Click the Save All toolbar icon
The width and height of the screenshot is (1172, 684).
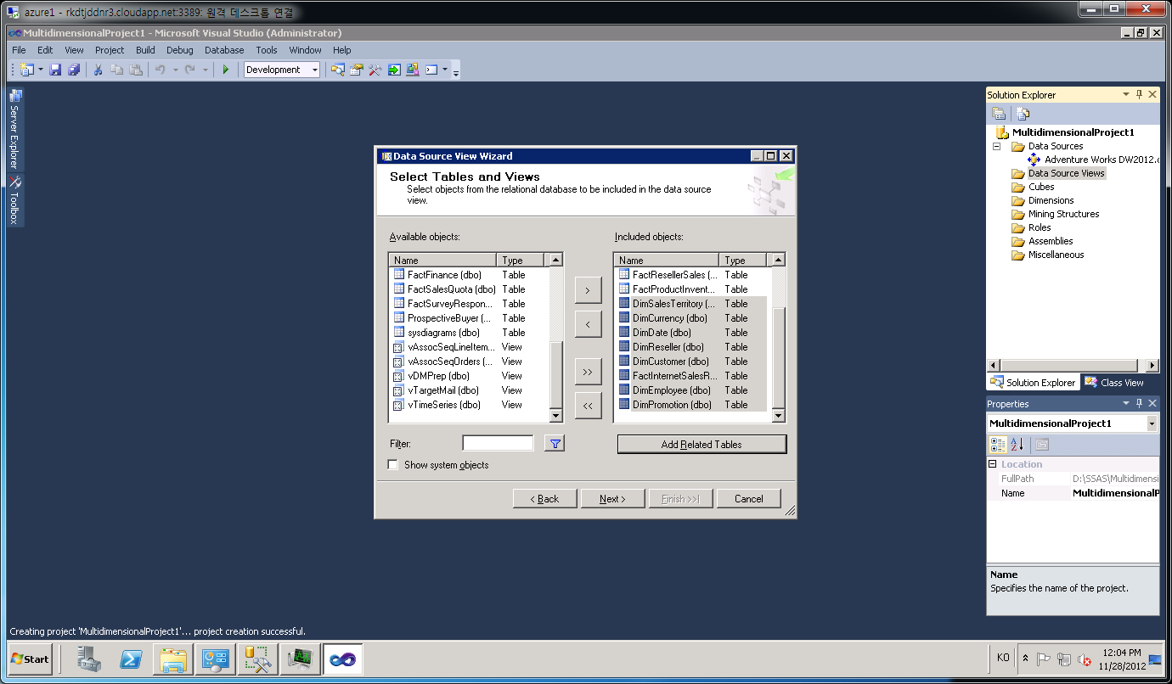pyautogui.click(x=74, y=70)
